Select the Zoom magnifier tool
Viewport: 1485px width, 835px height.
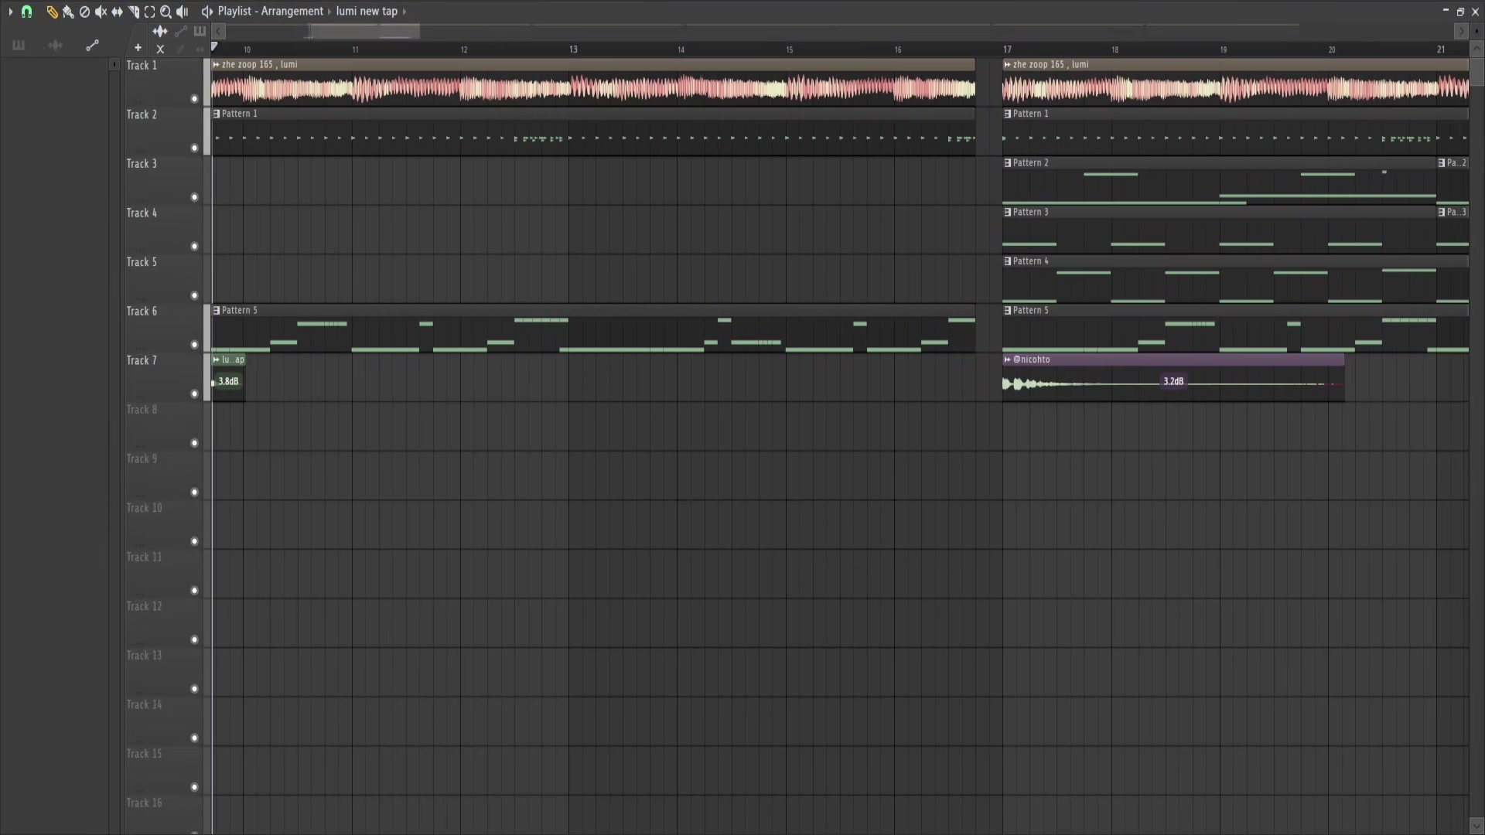tap(166, 12)
